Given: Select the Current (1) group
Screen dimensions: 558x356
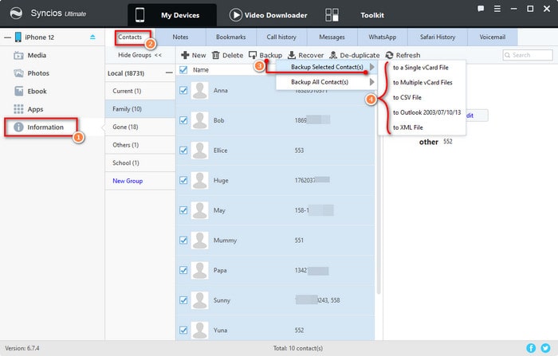Looking at the screenshot, I should [140, 91].
